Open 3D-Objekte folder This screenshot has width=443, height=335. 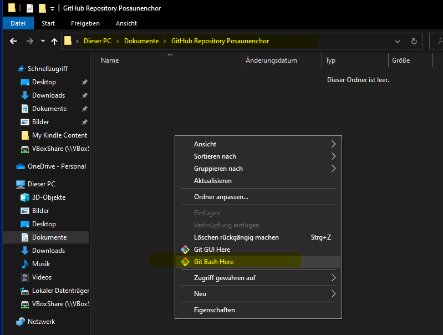click(49, 197)
